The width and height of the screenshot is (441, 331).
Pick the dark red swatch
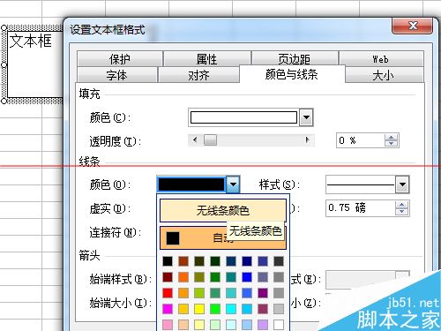click(168, 277)
